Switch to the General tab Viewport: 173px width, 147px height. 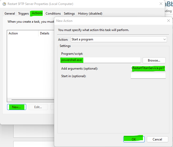(10, 14)
